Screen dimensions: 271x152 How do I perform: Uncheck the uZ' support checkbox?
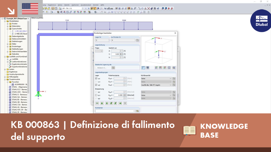coord(96,85)
